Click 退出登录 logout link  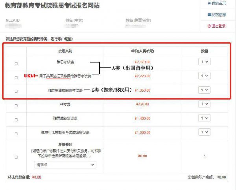click(x=216, y=26)
